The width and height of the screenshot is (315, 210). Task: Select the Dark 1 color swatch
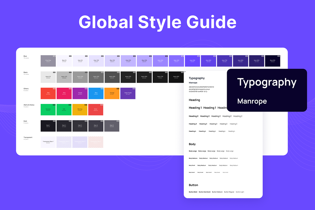pyautogui.click(x=48, y=126)
